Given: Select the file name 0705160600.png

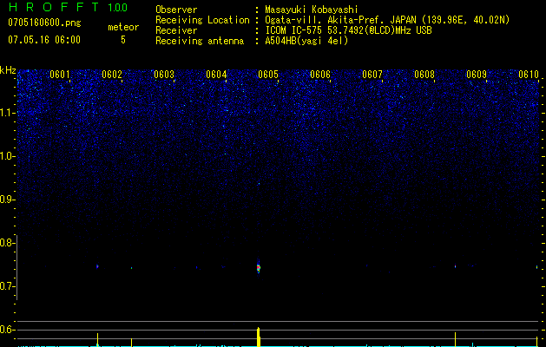Looking at the screenshot, I should pos(44,23).
